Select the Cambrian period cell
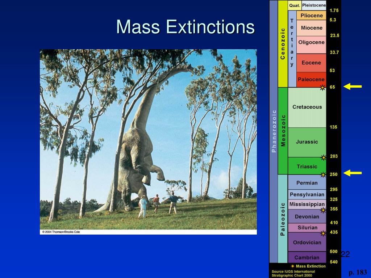 [x=307, y=257]
